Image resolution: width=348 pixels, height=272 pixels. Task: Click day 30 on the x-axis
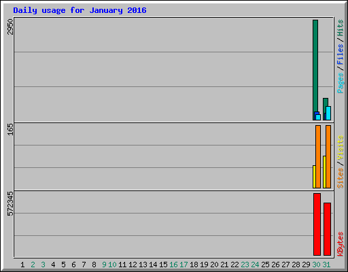pos(316,265)
